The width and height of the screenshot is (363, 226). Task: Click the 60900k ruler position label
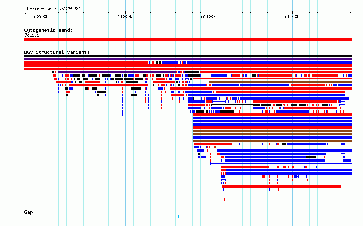coord(41,16)
